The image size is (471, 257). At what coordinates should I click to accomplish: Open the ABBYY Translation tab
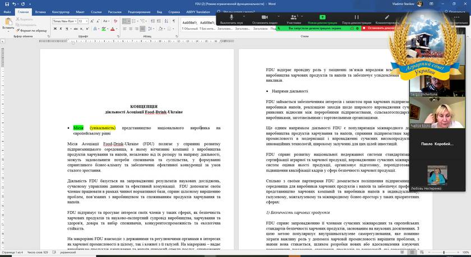tap(198, 12)
